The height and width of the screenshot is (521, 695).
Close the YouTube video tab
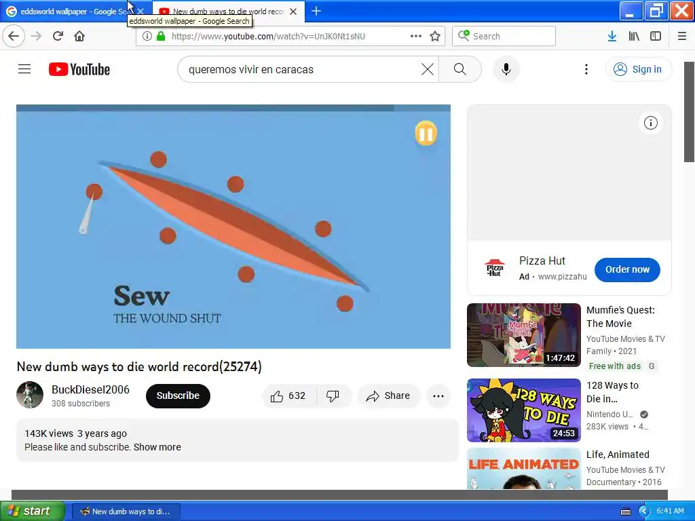point(293,12)
